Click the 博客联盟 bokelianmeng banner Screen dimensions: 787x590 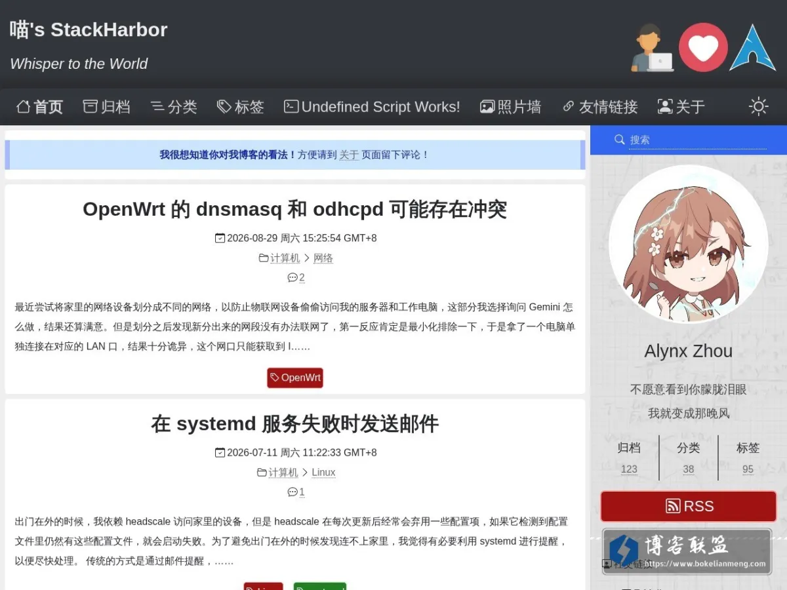point(687,551)
